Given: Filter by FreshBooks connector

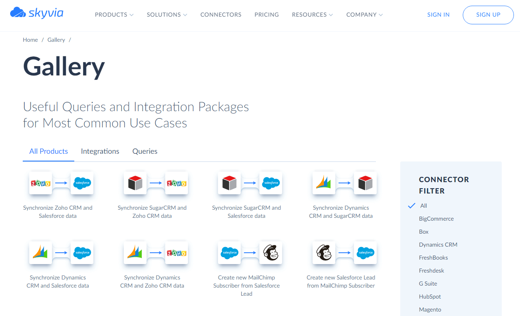Looking at the screenshot, I should [x=434, y=258].
